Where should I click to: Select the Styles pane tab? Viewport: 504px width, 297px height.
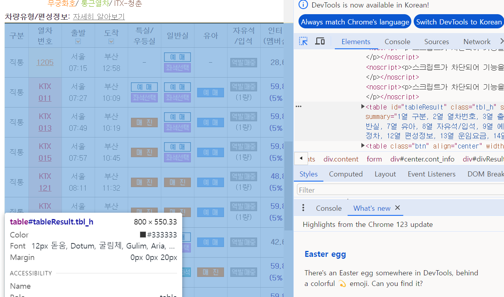pos(308,174)
